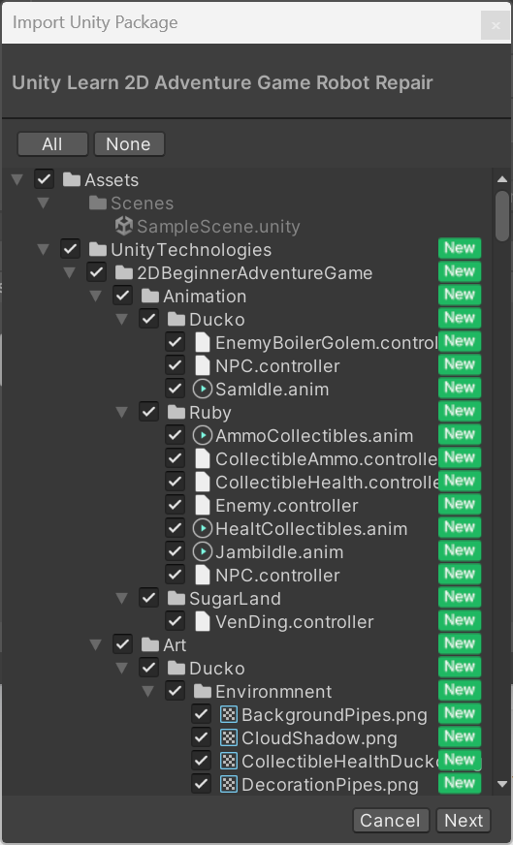513x845 pixels.
Task: Click the CloudShadow.png texture icon
Action: [x=229, y=737]
